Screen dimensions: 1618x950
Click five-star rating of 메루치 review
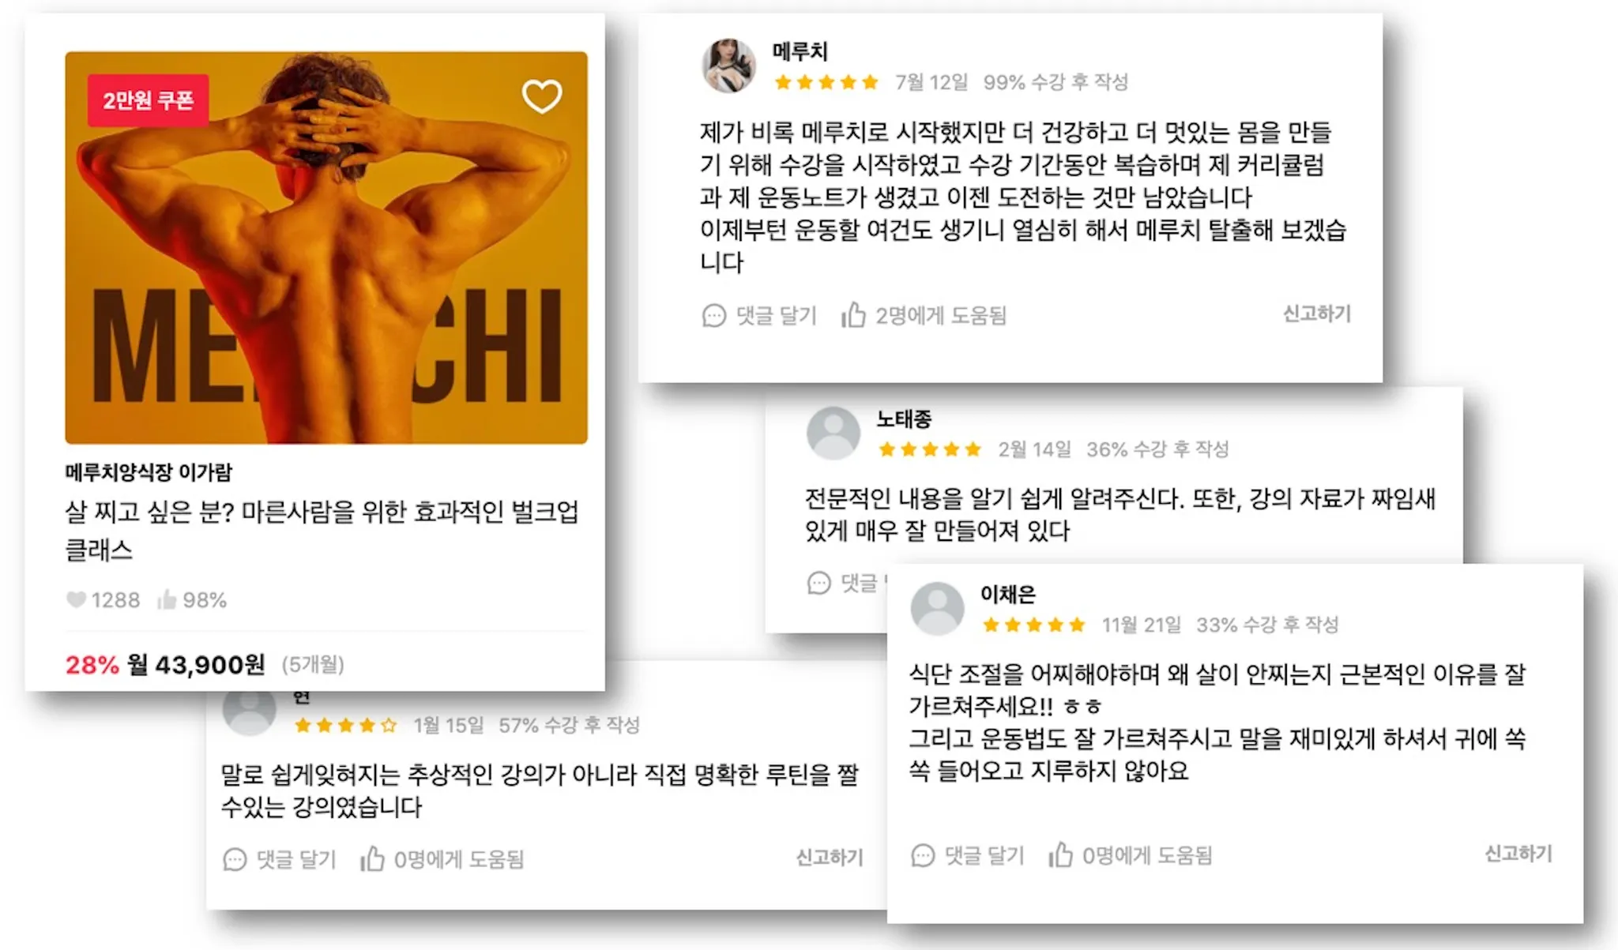tap(826, 82)
